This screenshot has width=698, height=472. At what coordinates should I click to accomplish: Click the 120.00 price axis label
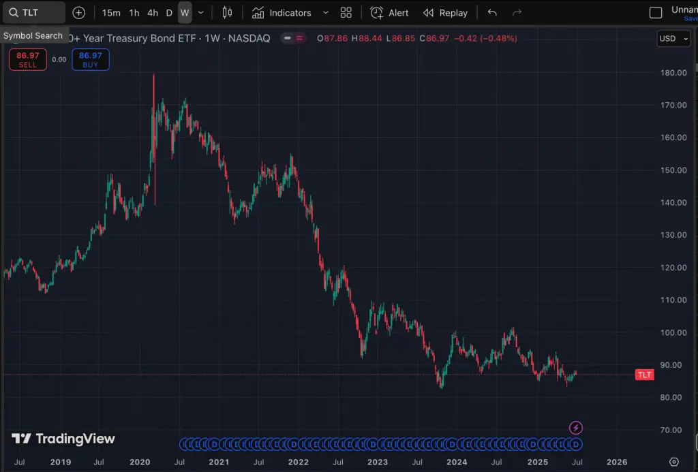coord(673,268)
